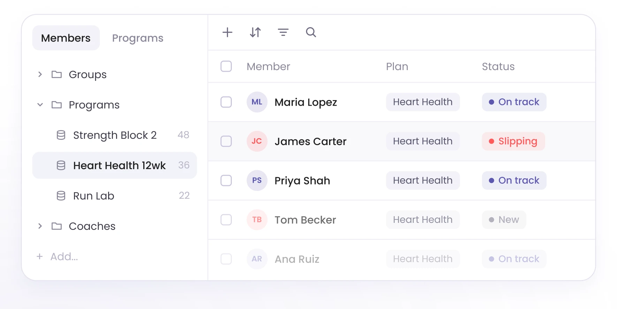
Task: Click the Strength Block 2 database icon
Action: [x=61, y=135]
